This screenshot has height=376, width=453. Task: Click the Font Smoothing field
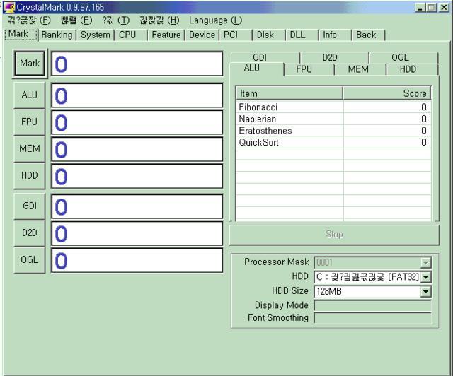tap(373, 318)
